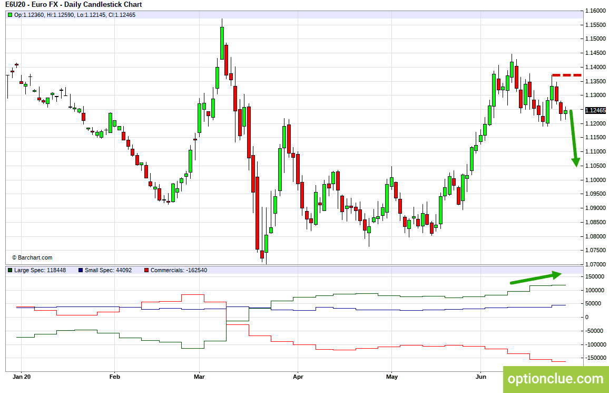Click the 1.07500 price axis label
Viewport: 609px width, 393px height.
[595, 251]
